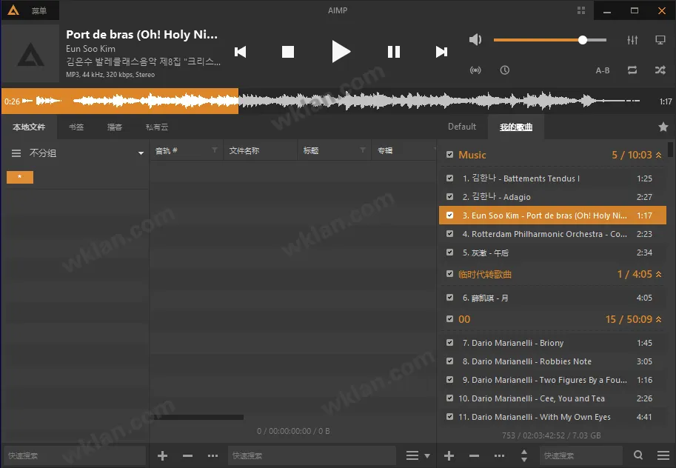Screen dimensions: 676x468
Task: Click the playlist vertical scrollbar
Action: coord(670,150)
